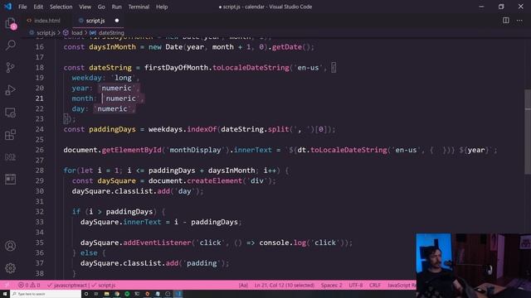Click the 'padding' string on line 37
The image size is (531, 298).
pyautogui.click(x=202, y=263)
